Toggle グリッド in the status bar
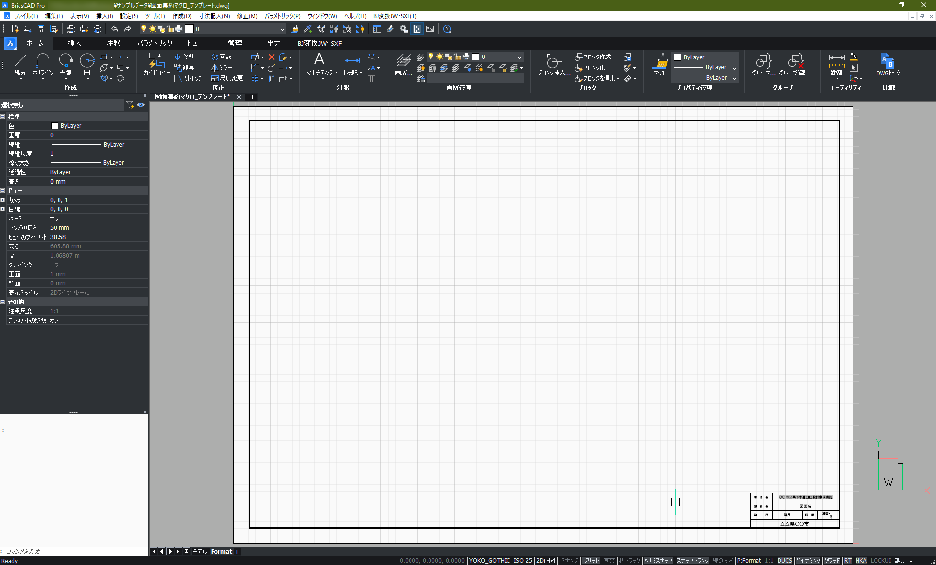The width and height of the screenshot is (936, 565). tap(591, 561)
